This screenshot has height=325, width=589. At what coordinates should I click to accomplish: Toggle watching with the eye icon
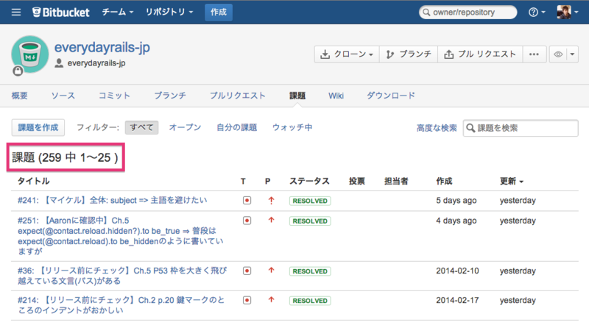pyautogui.click(x=558, y=54)
